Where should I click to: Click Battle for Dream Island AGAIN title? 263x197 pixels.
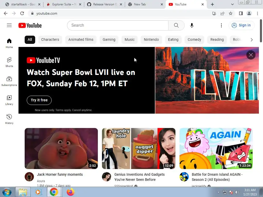click(217, 177)
